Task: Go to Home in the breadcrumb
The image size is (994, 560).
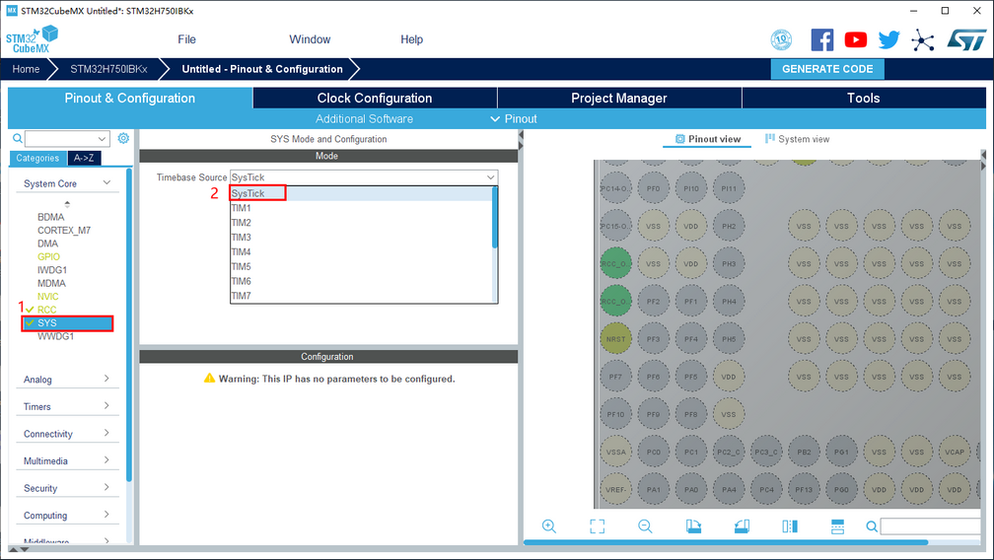Action: click(27, 69)
